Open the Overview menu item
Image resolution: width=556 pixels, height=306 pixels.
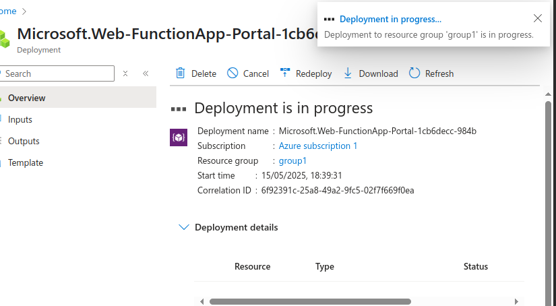[27, 98]
